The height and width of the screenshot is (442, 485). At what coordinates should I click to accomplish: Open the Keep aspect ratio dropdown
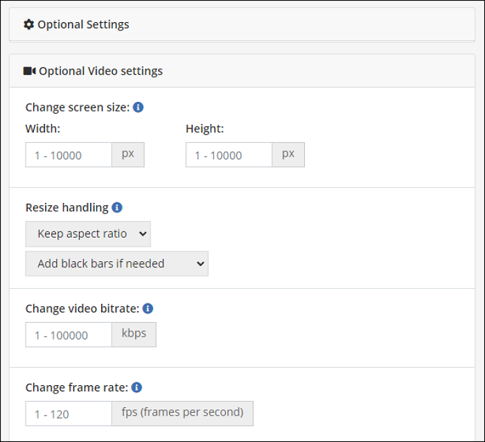click(x=88, y=234)
